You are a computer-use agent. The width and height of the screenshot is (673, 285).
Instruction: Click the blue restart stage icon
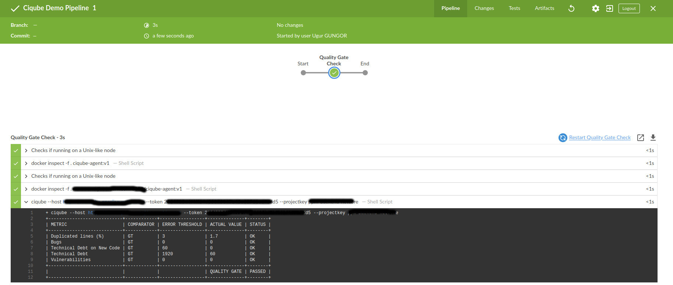[x=563, y=138]
